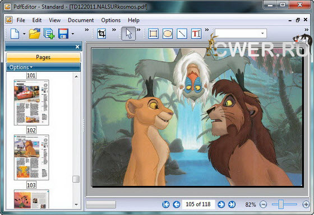Select page 102 thumbnail
This screenshot has width=314, height=215.
31,157
